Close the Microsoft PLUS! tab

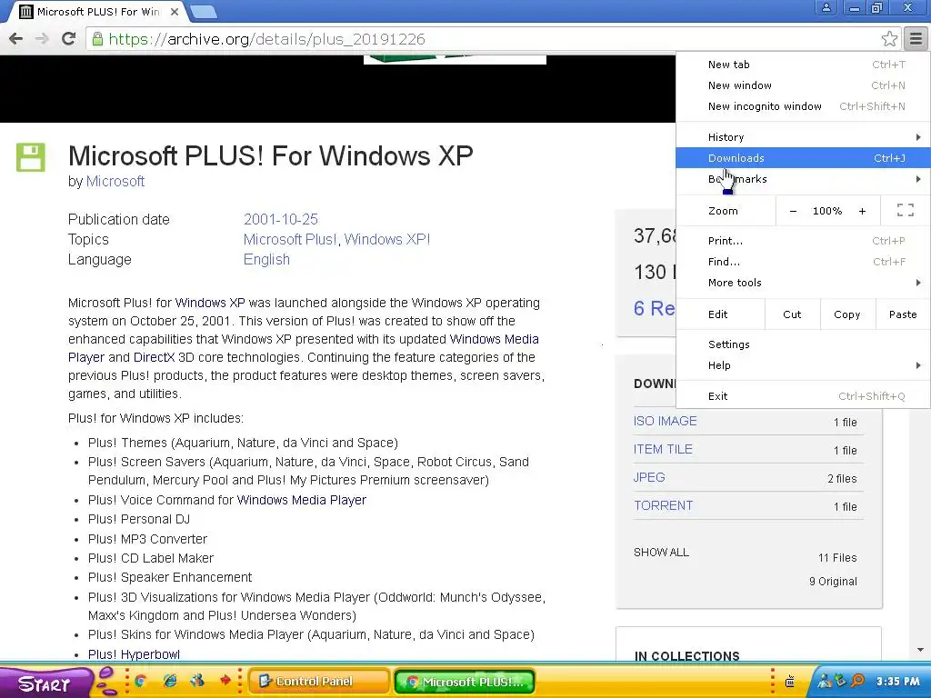coord(174,11)
